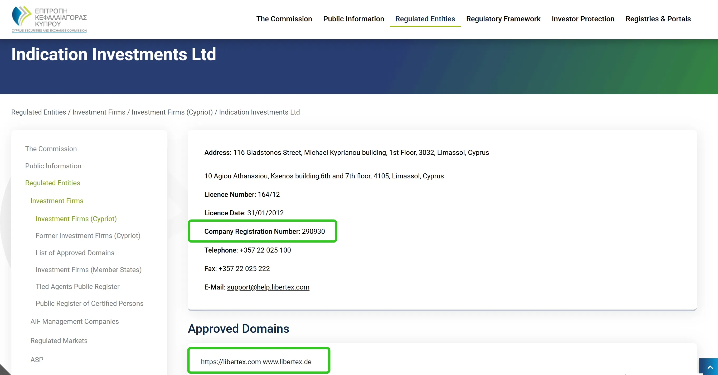Open AIF Management Companies sidebar item

point(74,321)
